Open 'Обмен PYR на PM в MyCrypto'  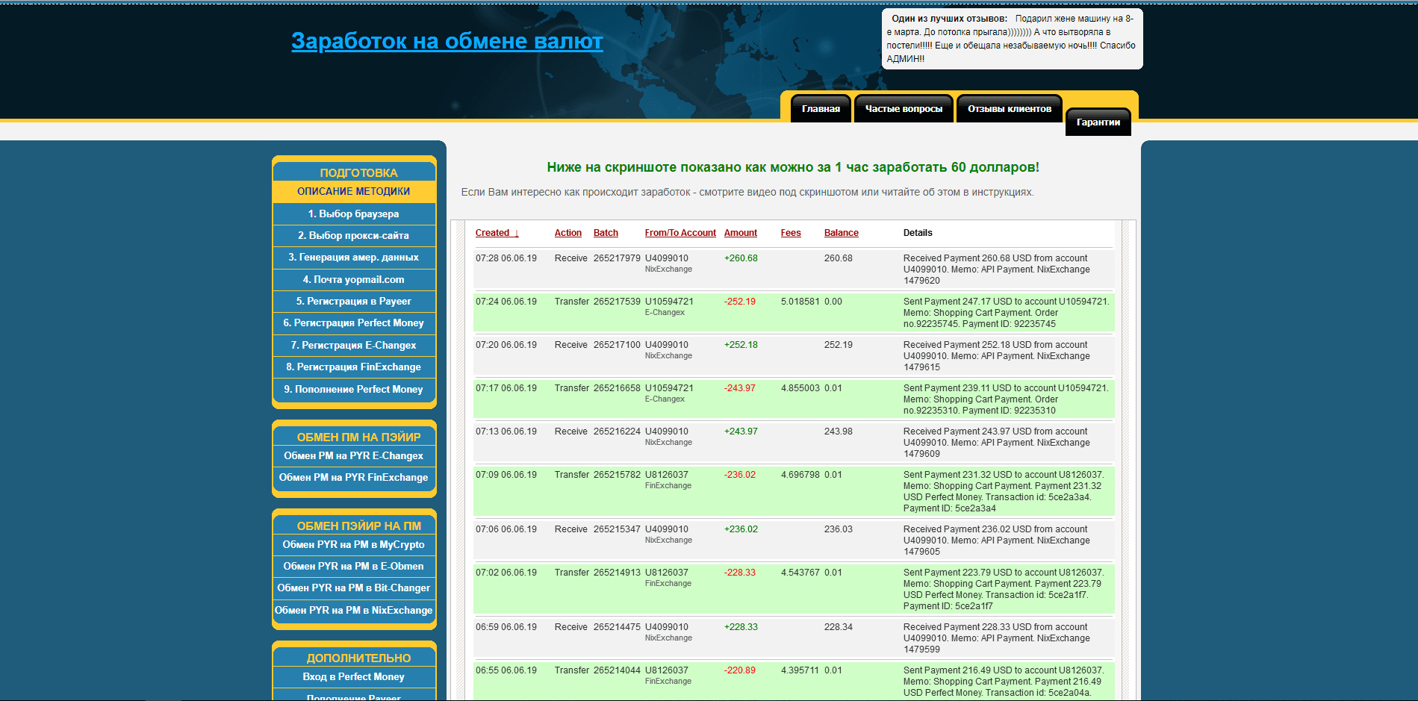(x=353, y=545)
